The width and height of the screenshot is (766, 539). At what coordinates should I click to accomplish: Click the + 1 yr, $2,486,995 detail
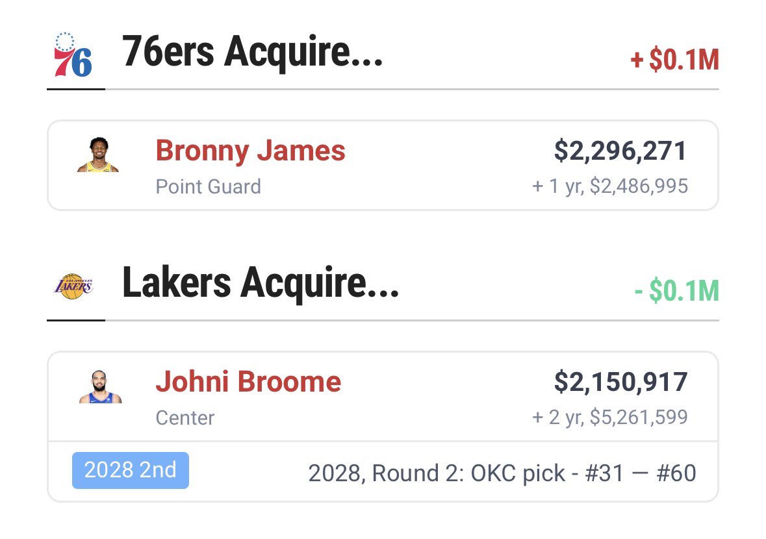coord(610,186)
